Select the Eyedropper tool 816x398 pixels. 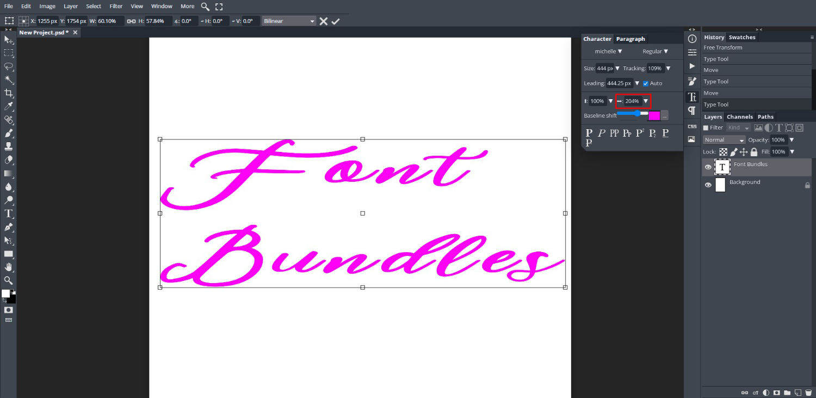pos(9,106)
